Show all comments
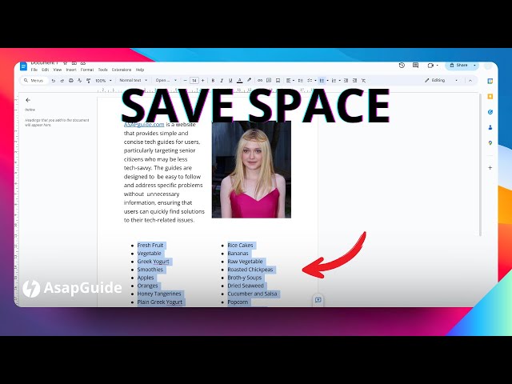512x384 pixels. click(x=415, y=66)
